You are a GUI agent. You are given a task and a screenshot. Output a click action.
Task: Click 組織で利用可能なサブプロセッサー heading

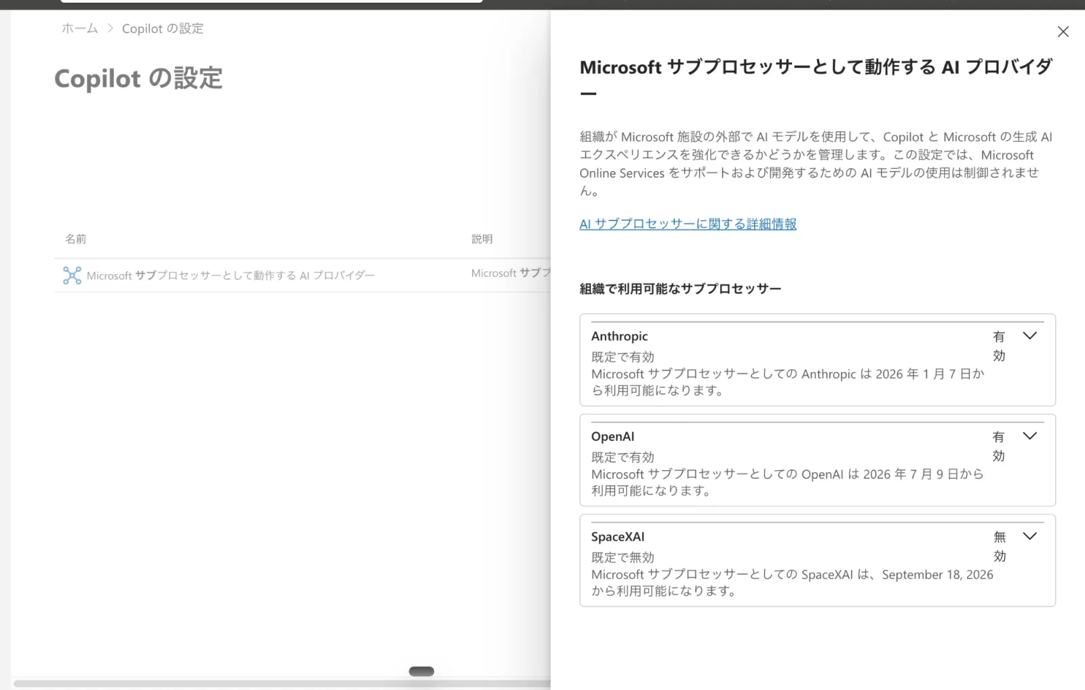coord(680,289)
